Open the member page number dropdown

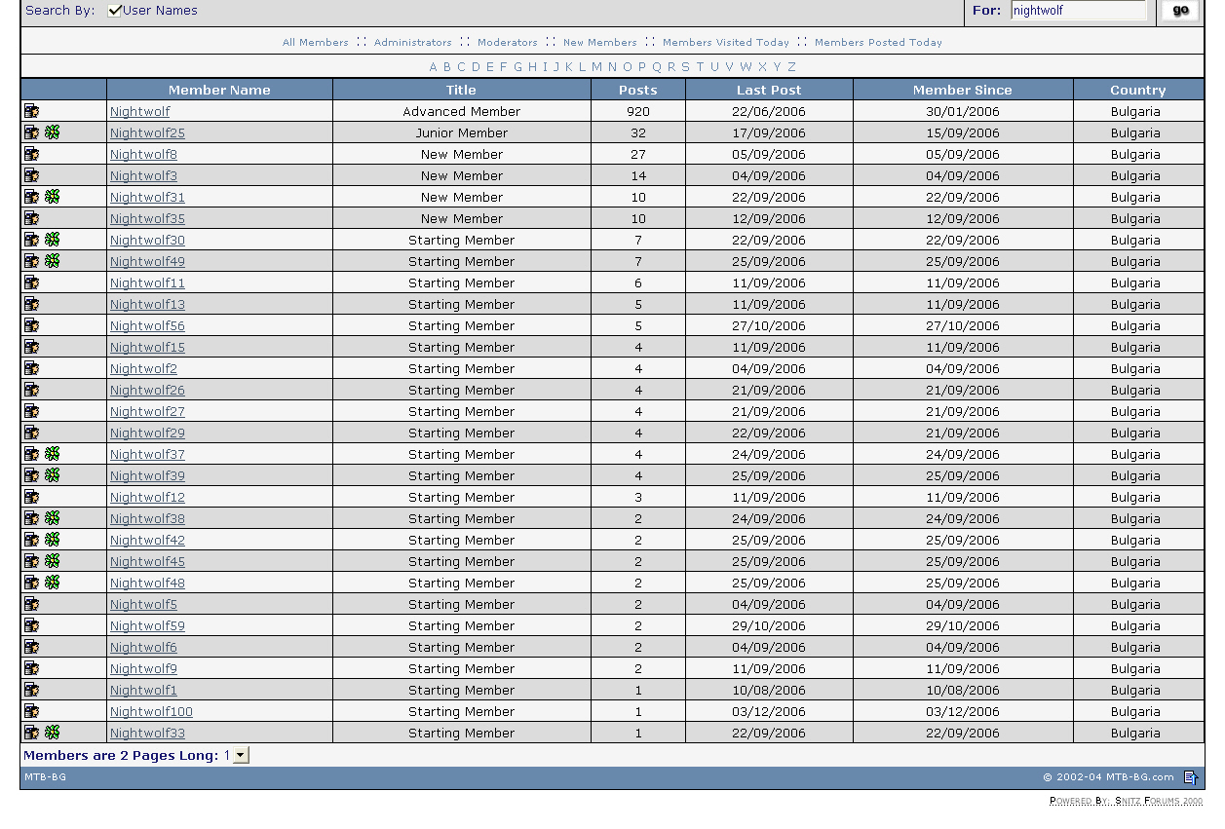click(x=241, y=755)
